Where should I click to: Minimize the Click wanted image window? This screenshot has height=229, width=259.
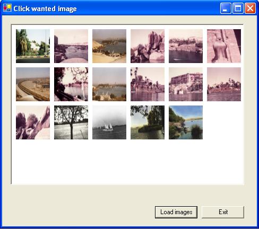[226, 8]
